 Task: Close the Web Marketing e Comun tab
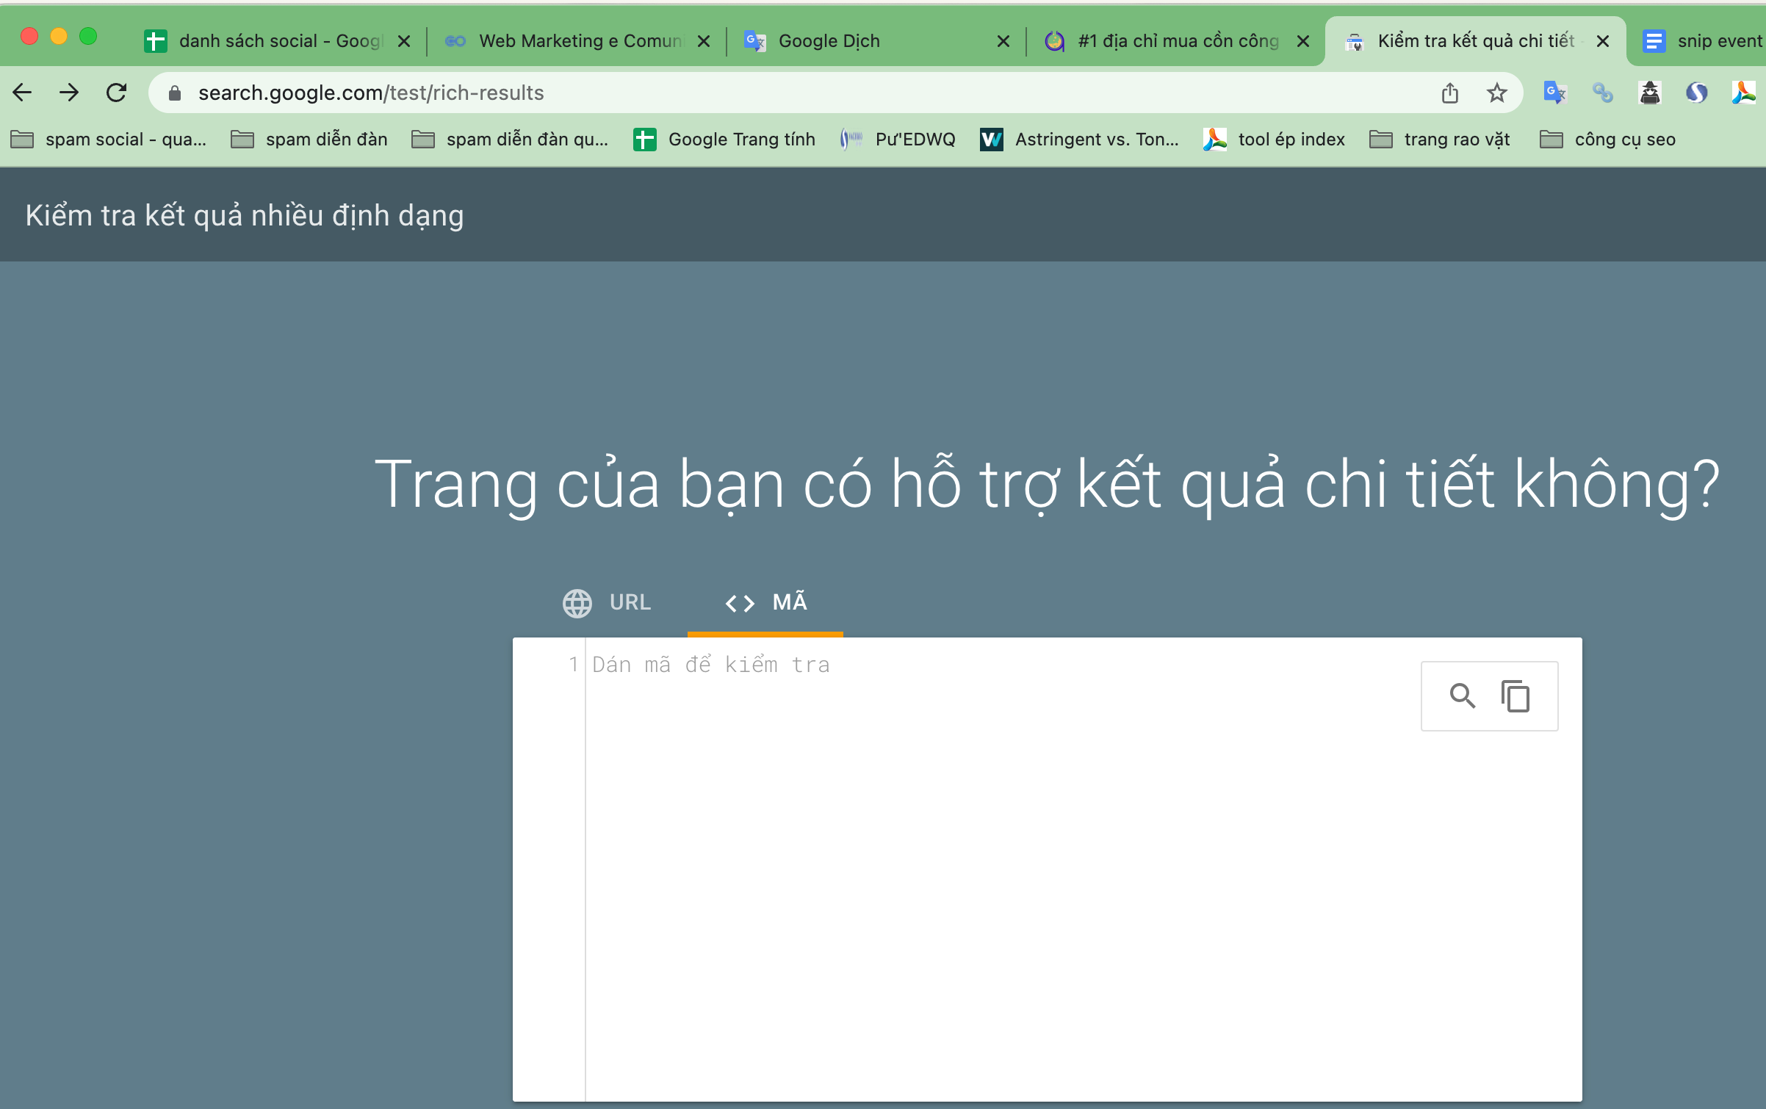pos(704,41)
